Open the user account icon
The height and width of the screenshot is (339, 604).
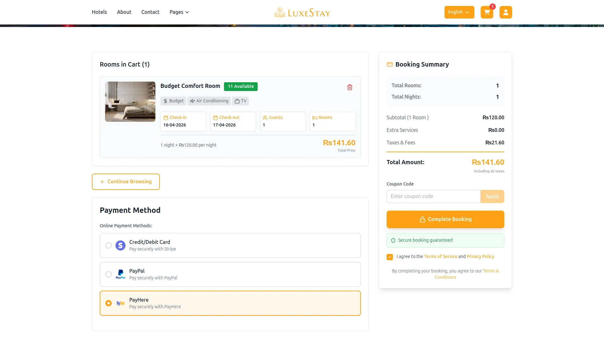[506, 12]
